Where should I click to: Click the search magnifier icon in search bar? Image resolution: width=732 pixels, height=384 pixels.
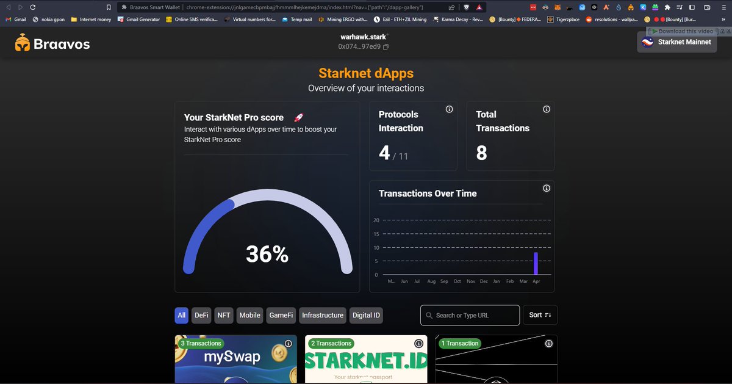click(430, 315)
